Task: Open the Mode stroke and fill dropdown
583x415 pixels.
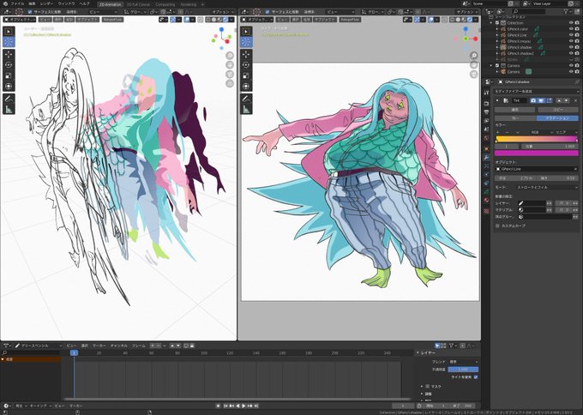Action: click(547, 188)
